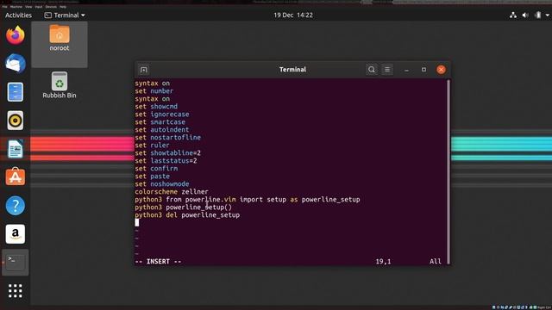This screenshot has width=552, height=310.
Task: Click the Terminal window scrollbar
Action: 448,171
